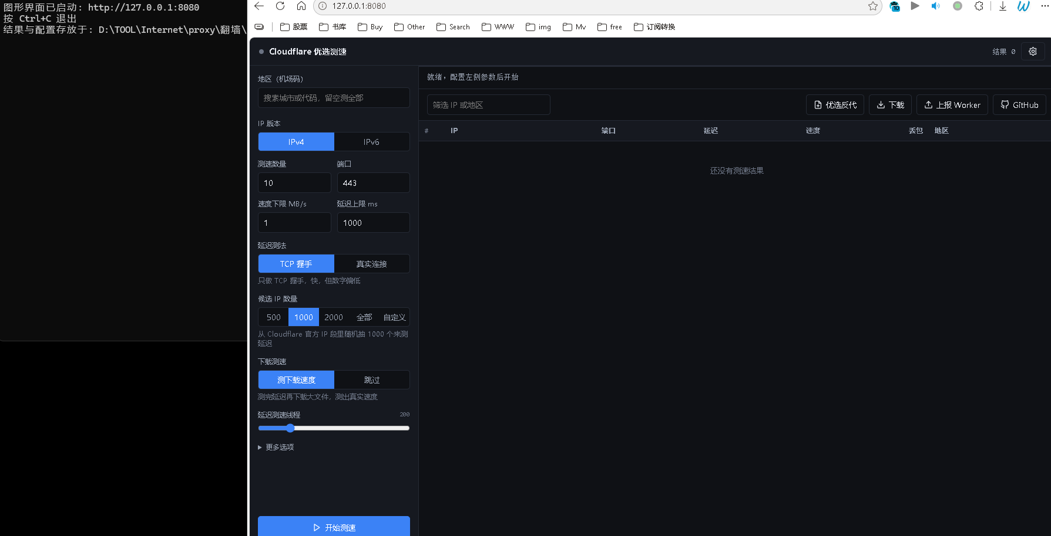Choose 真实连接 latency method
The image size is (1051, 536).
(371, 264)
